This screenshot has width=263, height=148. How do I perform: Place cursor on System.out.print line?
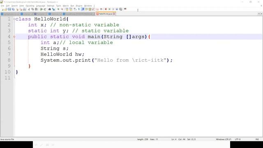pyautogui.click(x=106, y=60)
